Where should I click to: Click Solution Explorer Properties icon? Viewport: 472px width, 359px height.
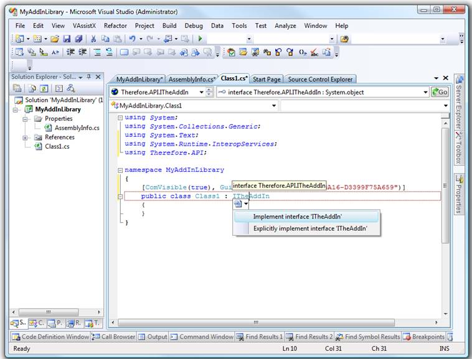click(x=17, y=88)
